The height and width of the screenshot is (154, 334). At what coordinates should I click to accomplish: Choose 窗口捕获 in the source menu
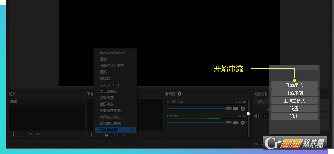point(107,104)
